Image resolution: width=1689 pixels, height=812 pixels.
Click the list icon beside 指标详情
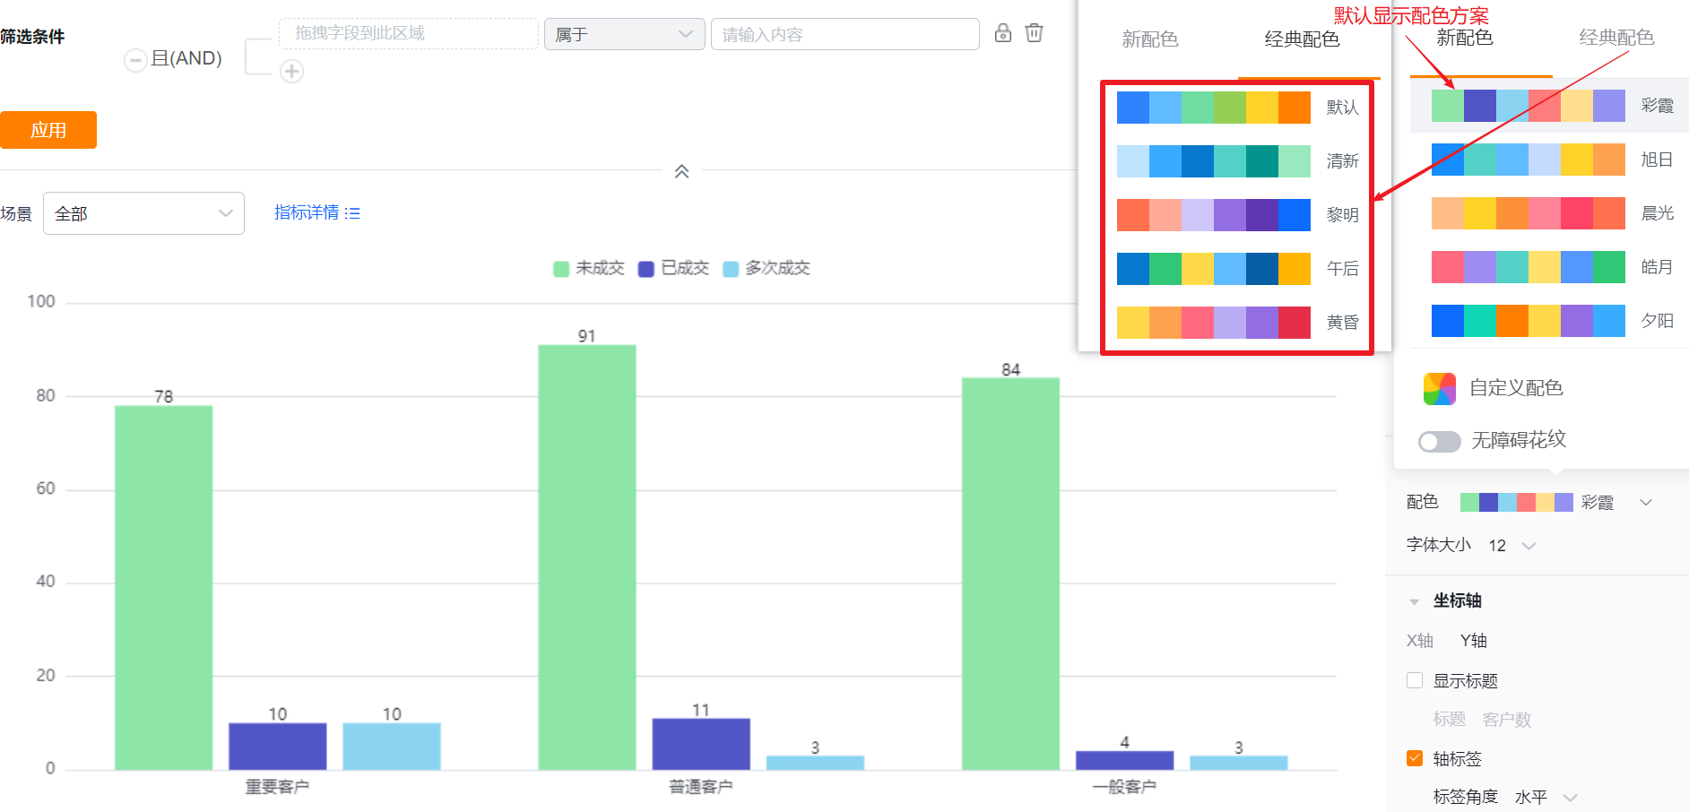click(352, 213)
